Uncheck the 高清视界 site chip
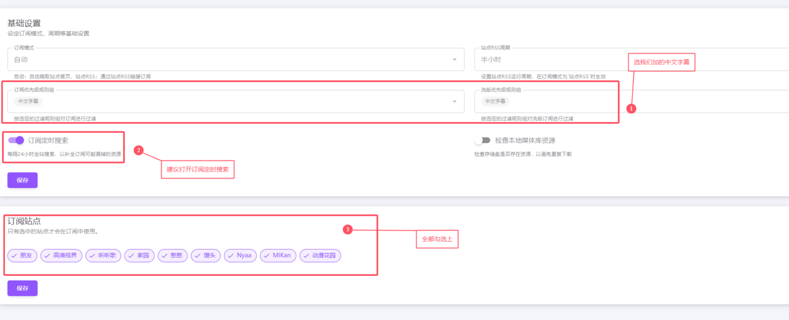The image size is (789, 320). (x=61, y=255)
